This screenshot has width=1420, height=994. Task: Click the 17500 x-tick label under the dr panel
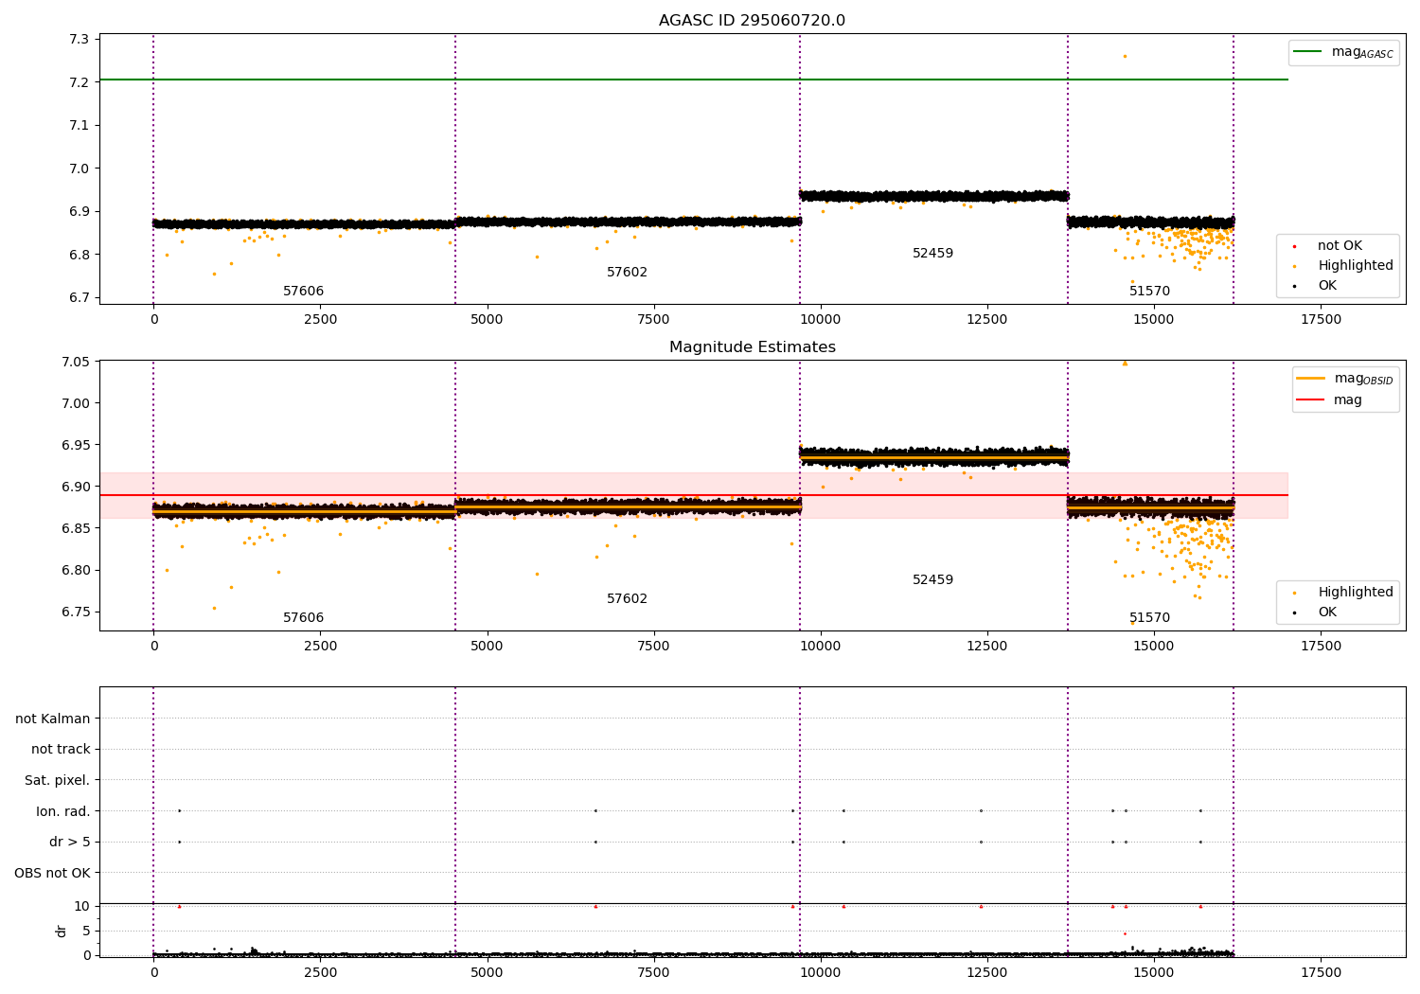1321,972
